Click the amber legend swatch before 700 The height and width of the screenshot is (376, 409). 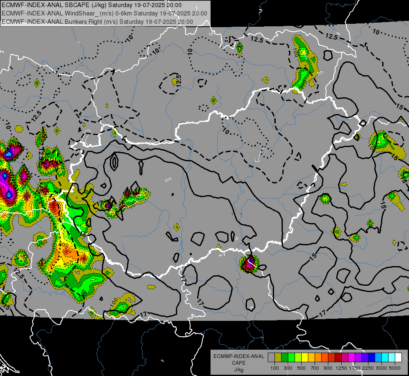[311, 358]
